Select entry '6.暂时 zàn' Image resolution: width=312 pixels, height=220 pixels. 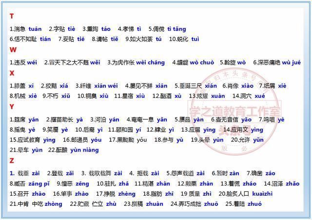tap(225, 173)
